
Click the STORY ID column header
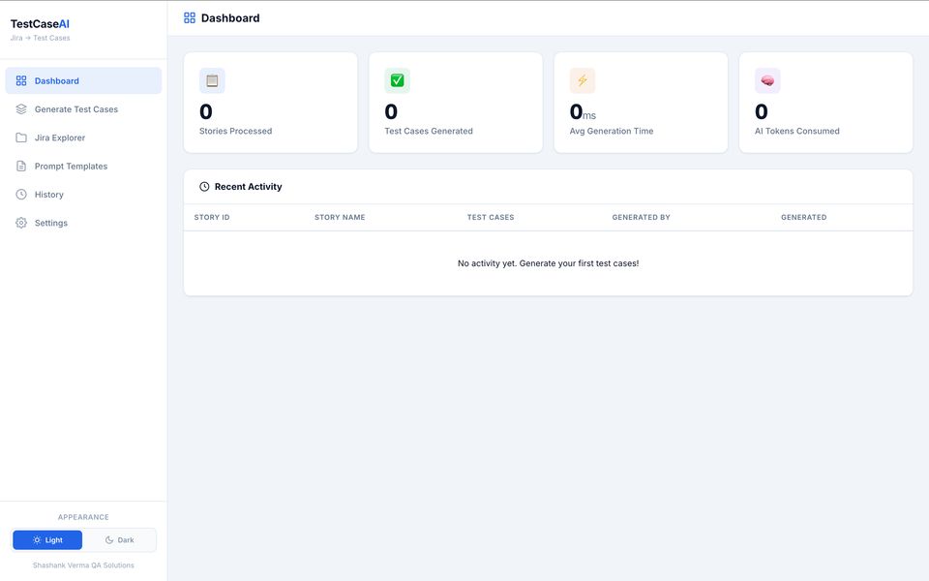(212, 218)
